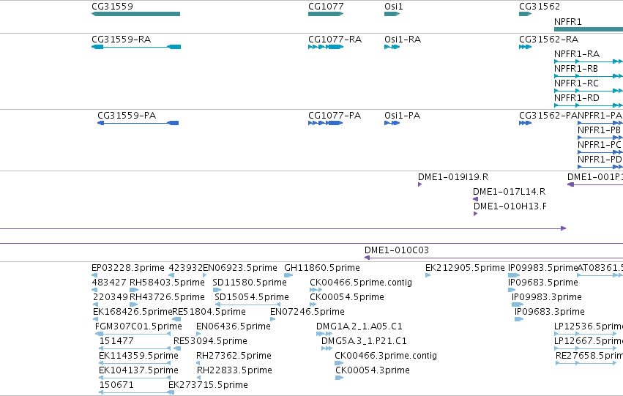The width and height of the screenshot is (623, 396).
Task: Click the NPFR1-RC transcript line
Action: [589, 91]
